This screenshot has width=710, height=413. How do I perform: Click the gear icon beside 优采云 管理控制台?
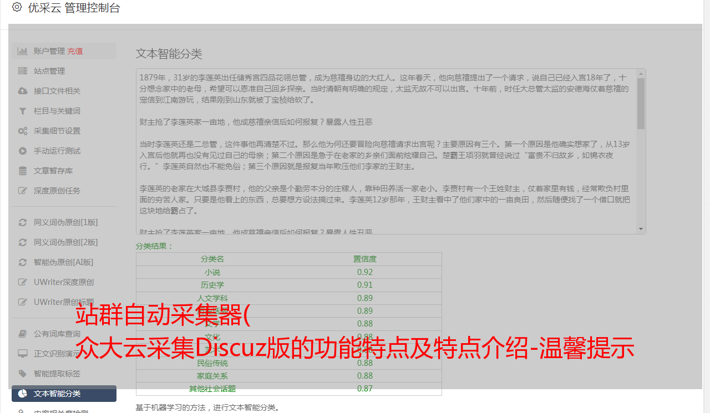(x=17, y=8)
